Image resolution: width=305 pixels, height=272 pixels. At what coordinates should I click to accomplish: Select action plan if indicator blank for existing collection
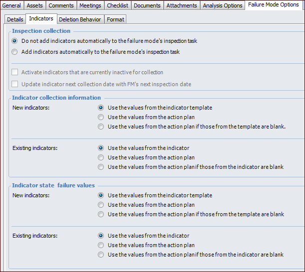[x=101, y=167]
